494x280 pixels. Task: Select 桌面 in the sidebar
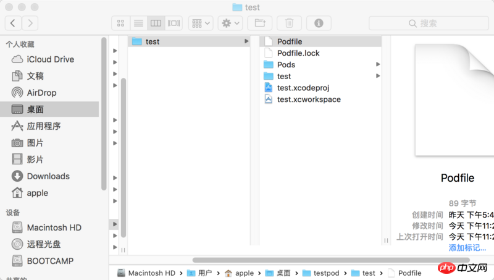[49, 109]
